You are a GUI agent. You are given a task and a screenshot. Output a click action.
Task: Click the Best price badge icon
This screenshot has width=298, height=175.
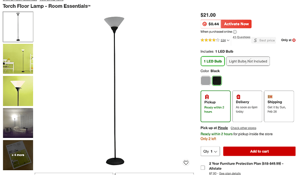[x=255, y=40]
